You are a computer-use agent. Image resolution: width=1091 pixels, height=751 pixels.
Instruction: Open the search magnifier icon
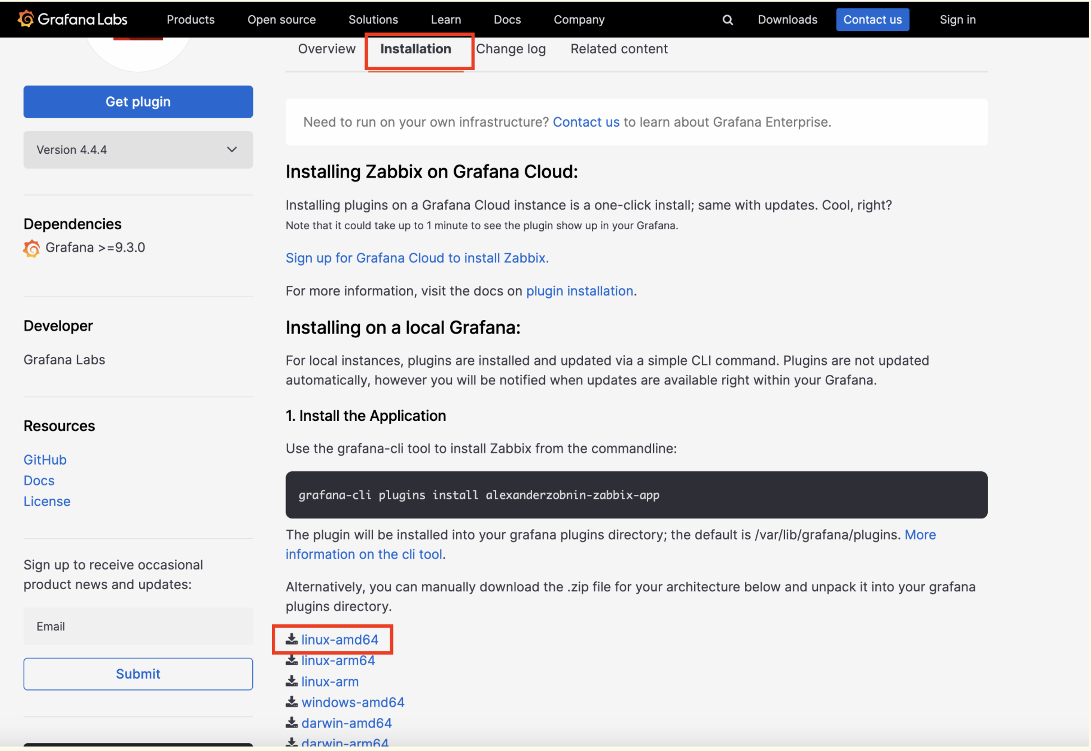pyautogui.click(x=727, y=20)
